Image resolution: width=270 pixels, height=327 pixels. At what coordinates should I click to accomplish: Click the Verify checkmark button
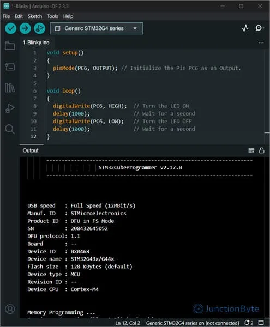(x=11, y=28)
